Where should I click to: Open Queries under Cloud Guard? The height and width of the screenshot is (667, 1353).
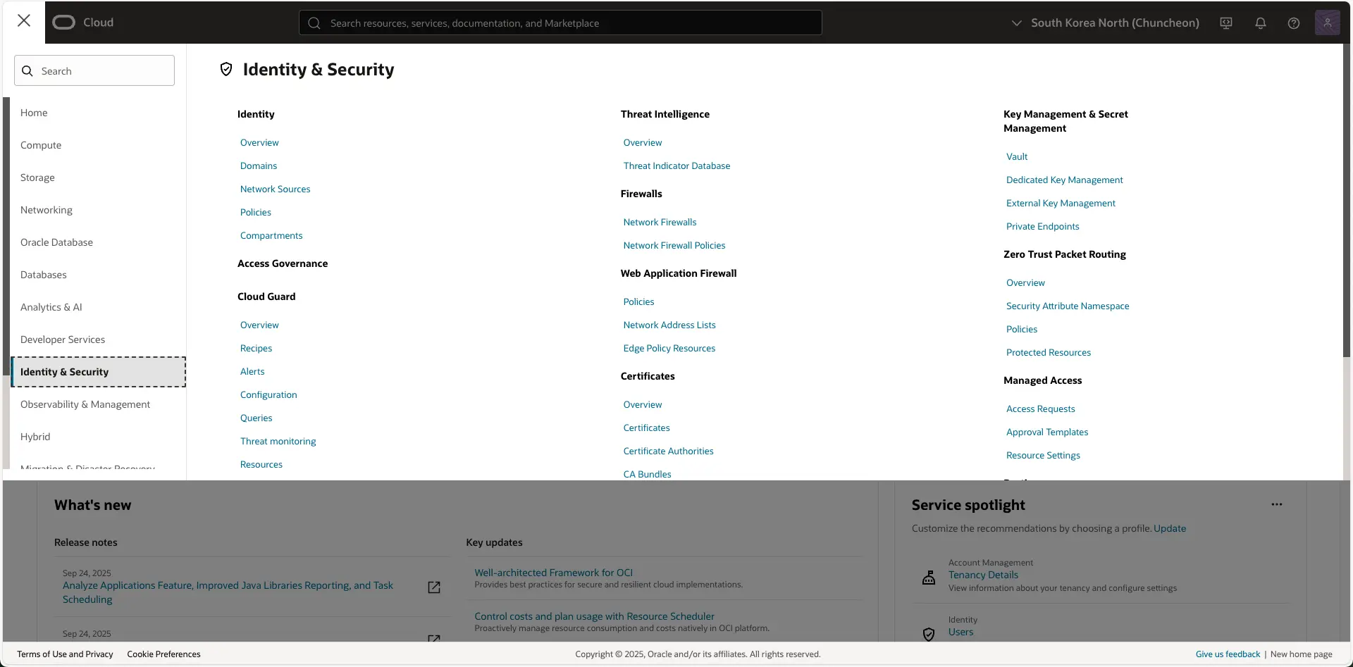256,418
